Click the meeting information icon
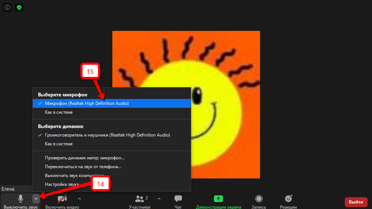 [x=7, y=7]
